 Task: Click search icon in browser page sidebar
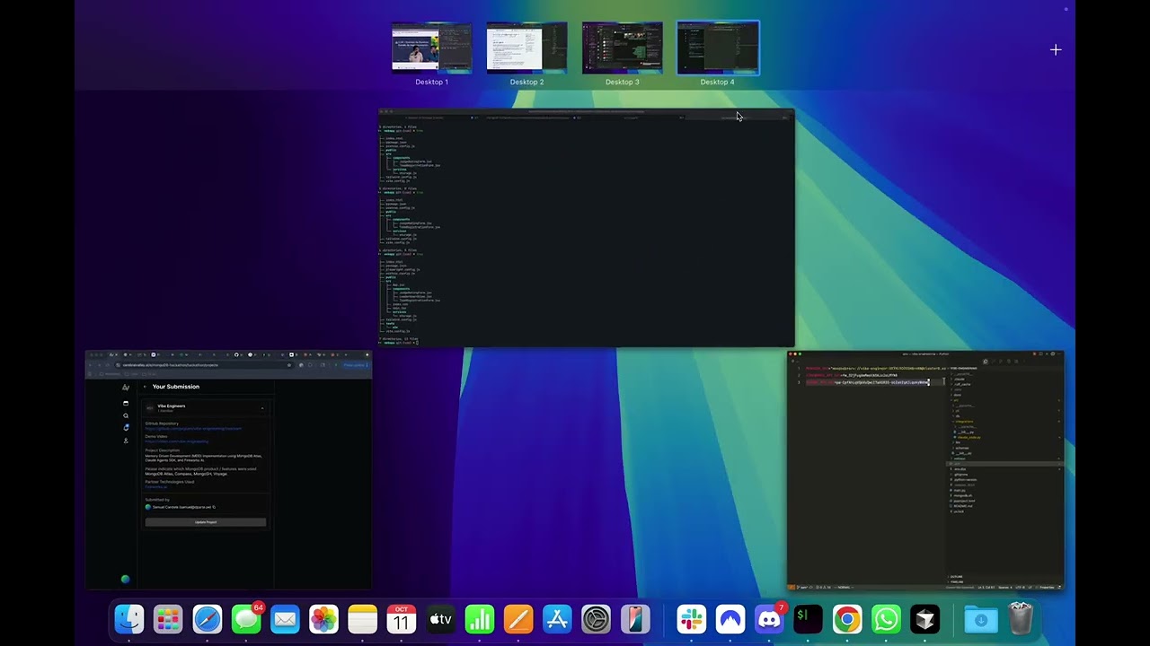[x=126, y=415]
